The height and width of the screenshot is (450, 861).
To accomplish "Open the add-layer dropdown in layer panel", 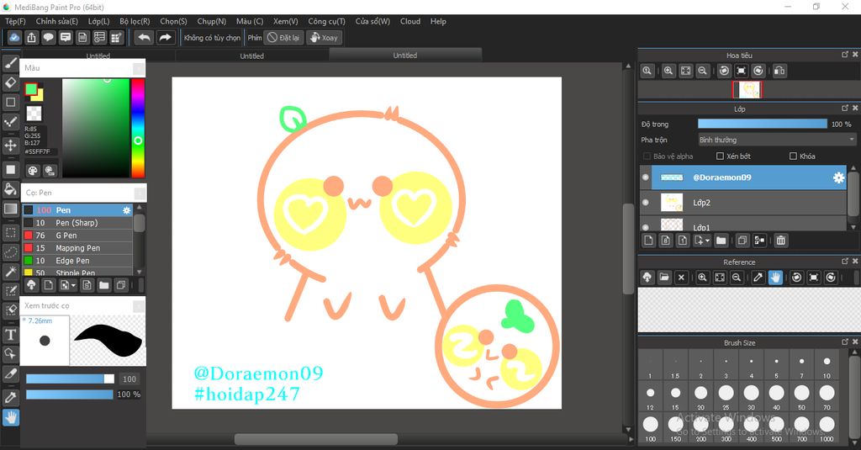I will click(702, 240).
